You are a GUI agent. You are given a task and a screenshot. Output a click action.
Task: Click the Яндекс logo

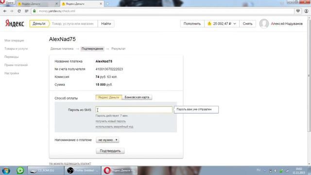click(x=15, y=23)
